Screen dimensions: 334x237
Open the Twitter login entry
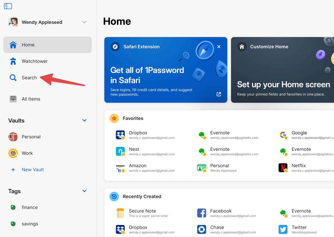click(x=299, y=229)
